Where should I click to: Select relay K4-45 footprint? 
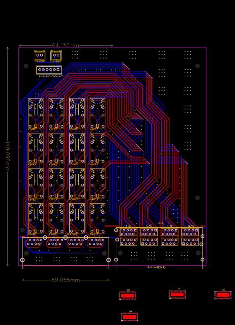pyautogui.click(x=97, y=148)
